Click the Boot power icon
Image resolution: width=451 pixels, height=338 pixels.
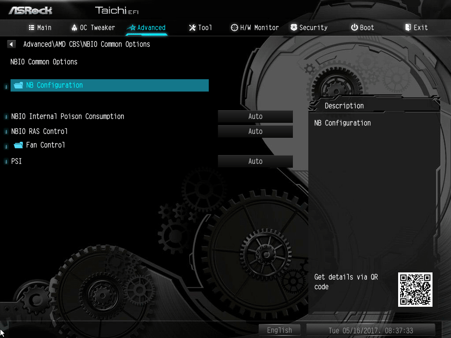[x=355, y=27]
